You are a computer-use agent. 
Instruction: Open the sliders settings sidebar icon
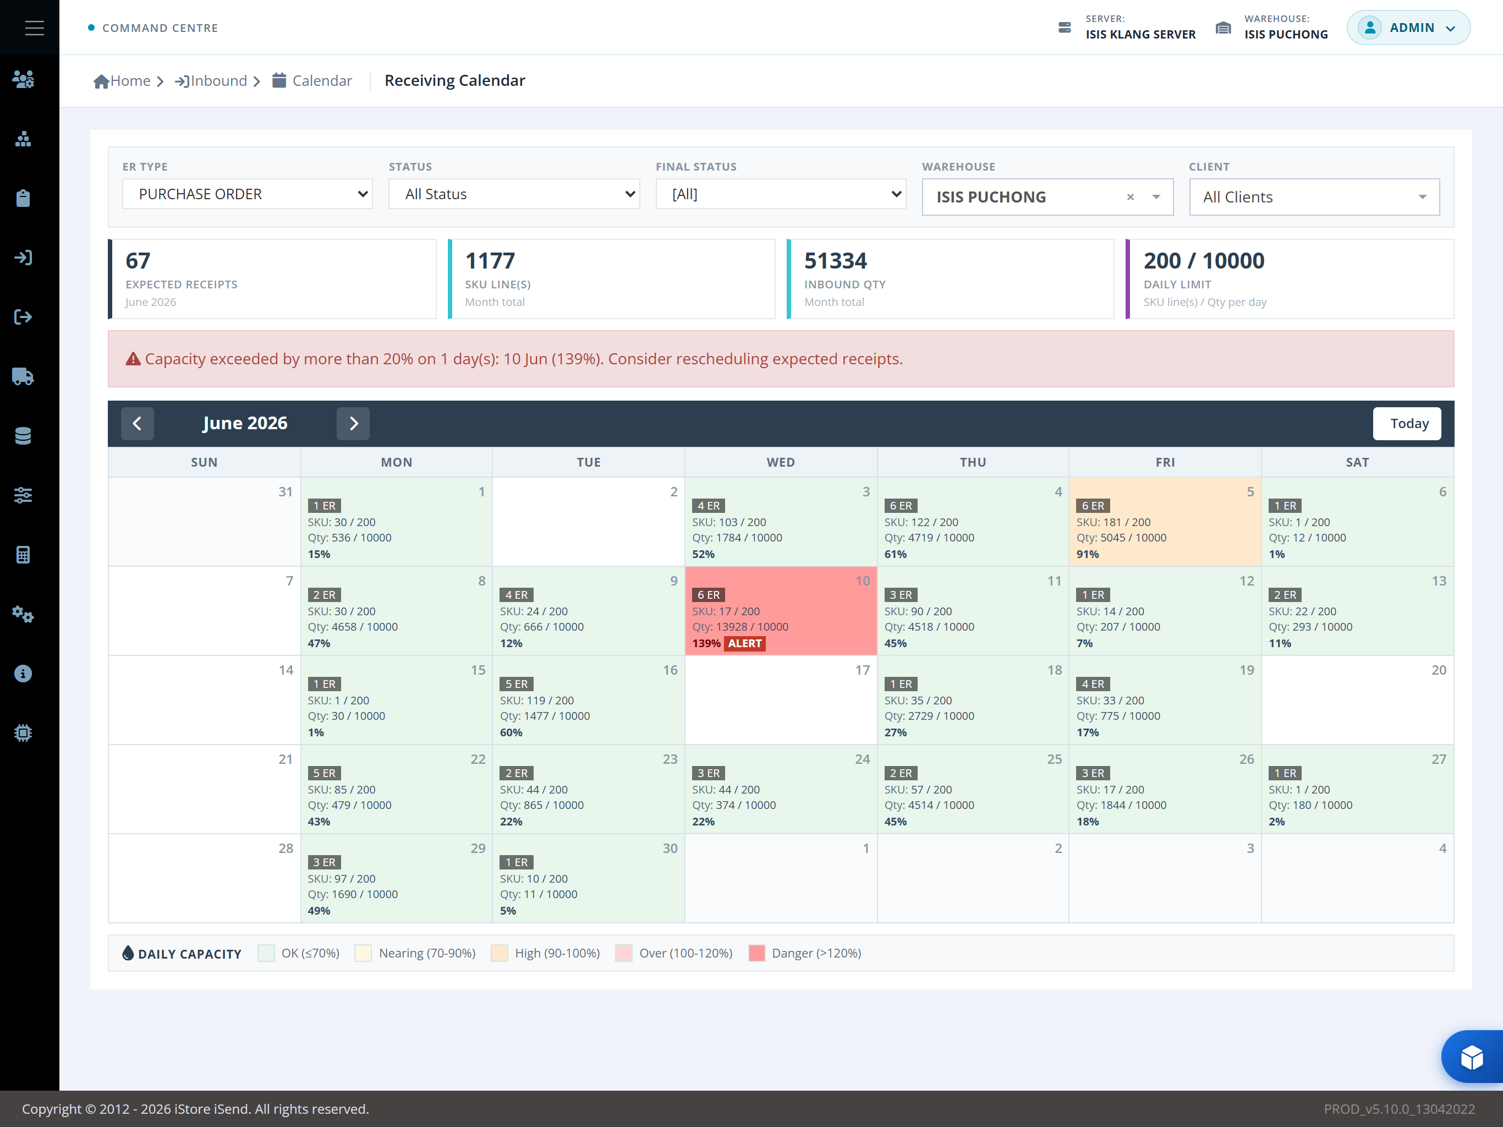tap(23, 495)
